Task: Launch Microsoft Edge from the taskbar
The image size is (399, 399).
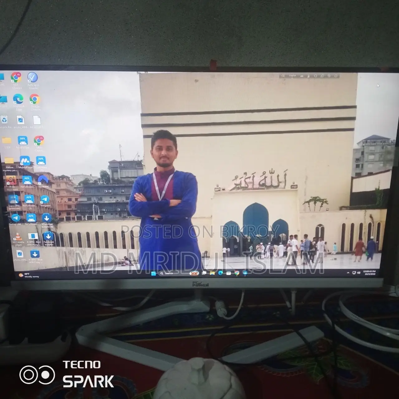Action: (220, 273)
